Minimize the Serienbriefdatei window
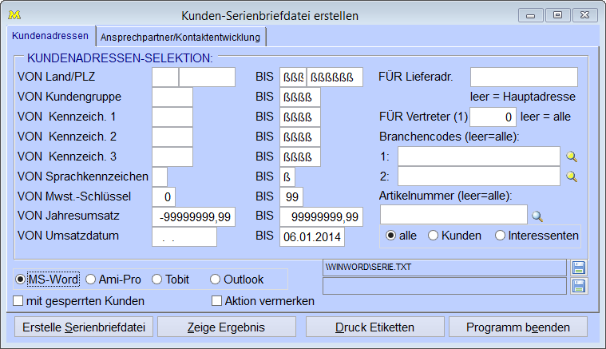 click(531, 15)
